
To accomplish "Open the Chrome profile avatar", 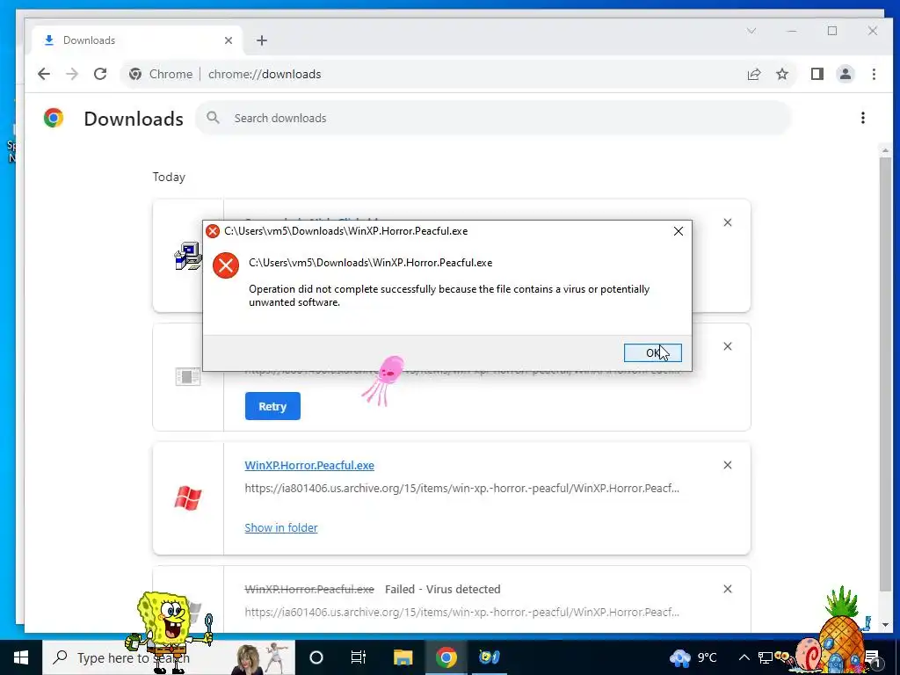I will point(845,74).
